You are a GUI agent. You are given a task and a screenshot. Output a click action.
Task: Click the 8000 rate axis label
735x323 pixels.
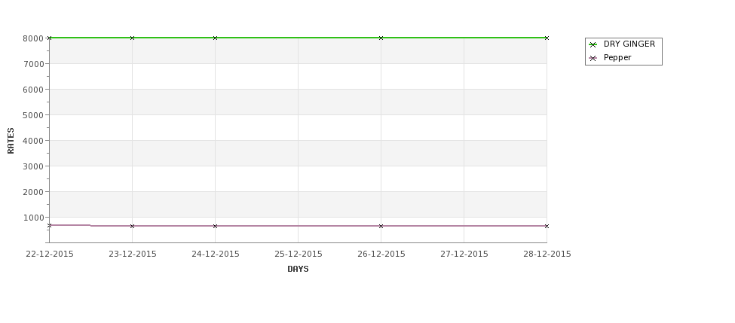coord(33,38)
